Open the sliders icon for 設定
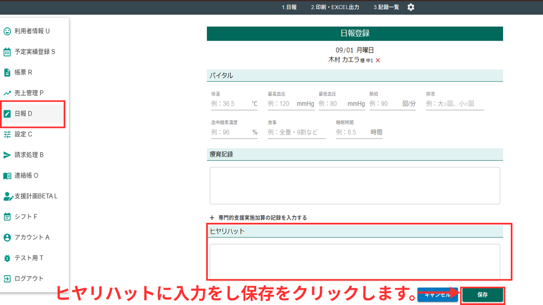The image size is (543, 305). pos(7,134)
